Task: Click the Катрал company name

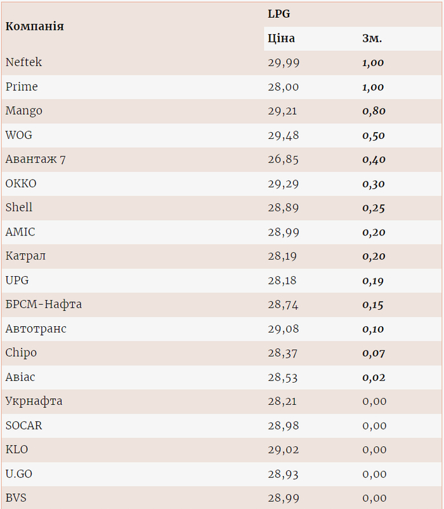Action: pos(25,256)
